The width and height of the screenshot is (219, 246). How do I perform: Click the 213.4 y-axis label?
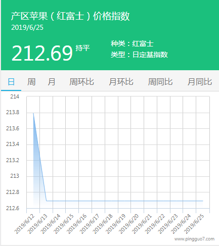(x=13, y=144)
